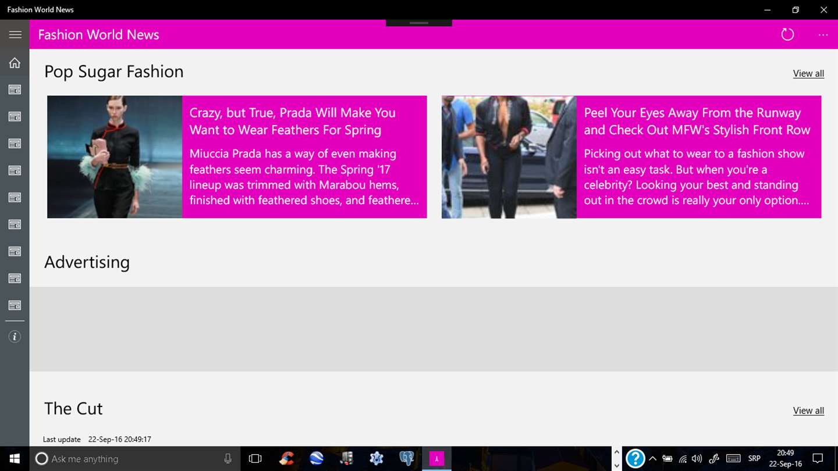Open the MFW front row celebrity photo

[x=509, y=157]
